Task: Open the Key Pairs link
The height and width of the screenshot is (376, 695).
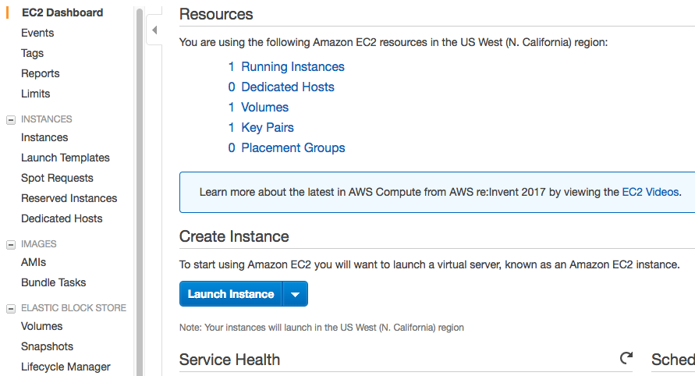Action: (x=267, y=128)
